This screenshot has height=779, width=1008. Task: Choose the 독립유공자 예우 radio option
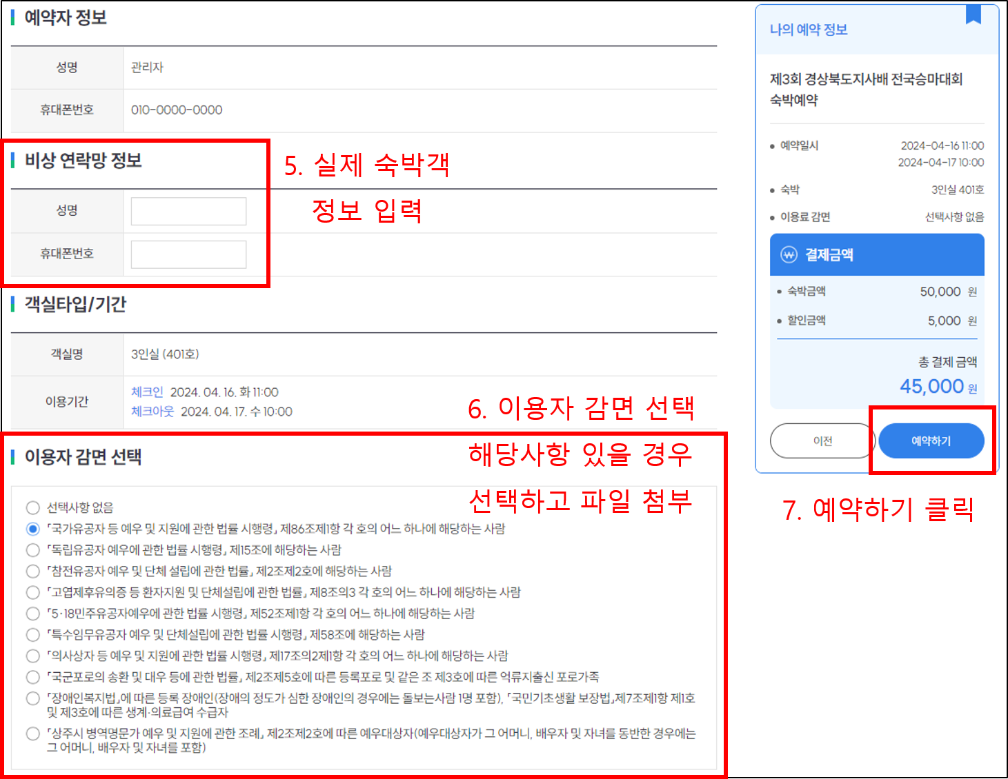click(x=32, y=550)
